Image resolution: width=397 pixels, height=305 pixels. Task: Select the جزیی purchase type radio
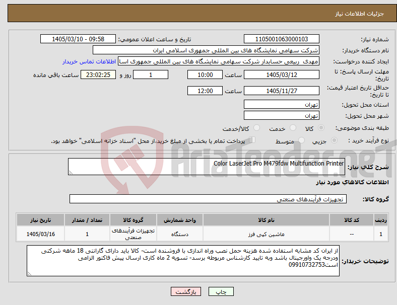pyautogui.click(x=334, y=140)
